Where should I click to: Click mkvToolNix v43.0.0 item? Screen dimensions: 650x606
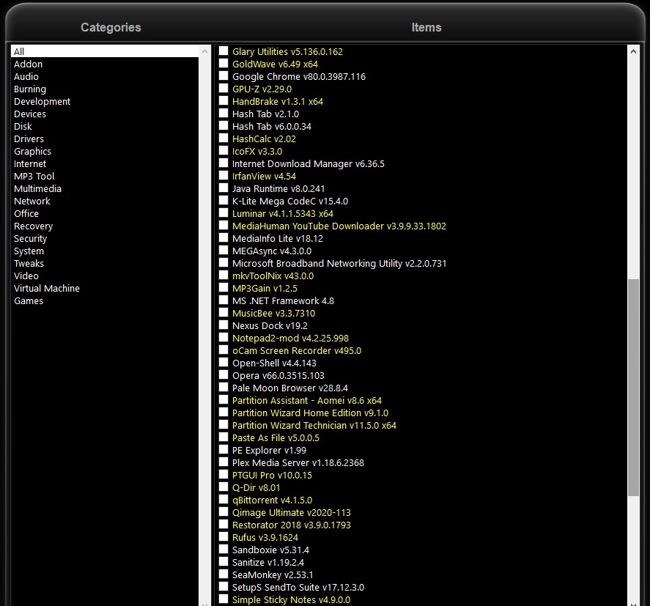click(x=273, y=276)
